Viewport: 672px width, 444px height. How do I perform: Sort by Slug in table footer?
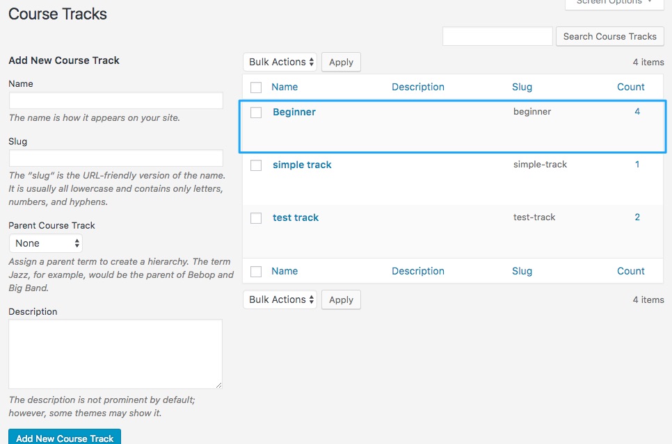(x=522, y=271)
